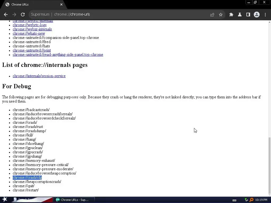Image resolution: width=271 pixels, height=203 pixels.
Task: Click the chrome-untrusted://feed entry
Action: [x=32, y=42]
